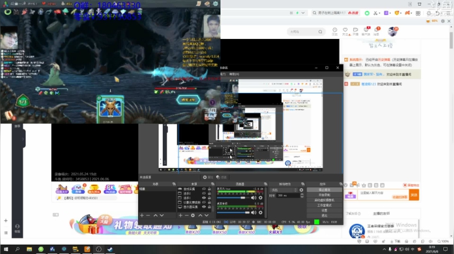Expand the left sidebar collapse handle

23,139
